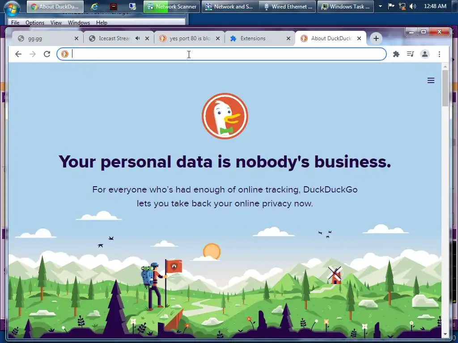Switch to Network Scanner taskbar button
458x343 pixels.
click(x=172, y=6)
